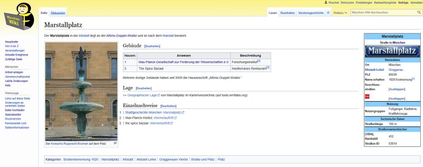Open the Kronprinz-Rupprecht-Brunnen caption link
Viewport: 423px width, 167px height.
click(x=69, y=144)
